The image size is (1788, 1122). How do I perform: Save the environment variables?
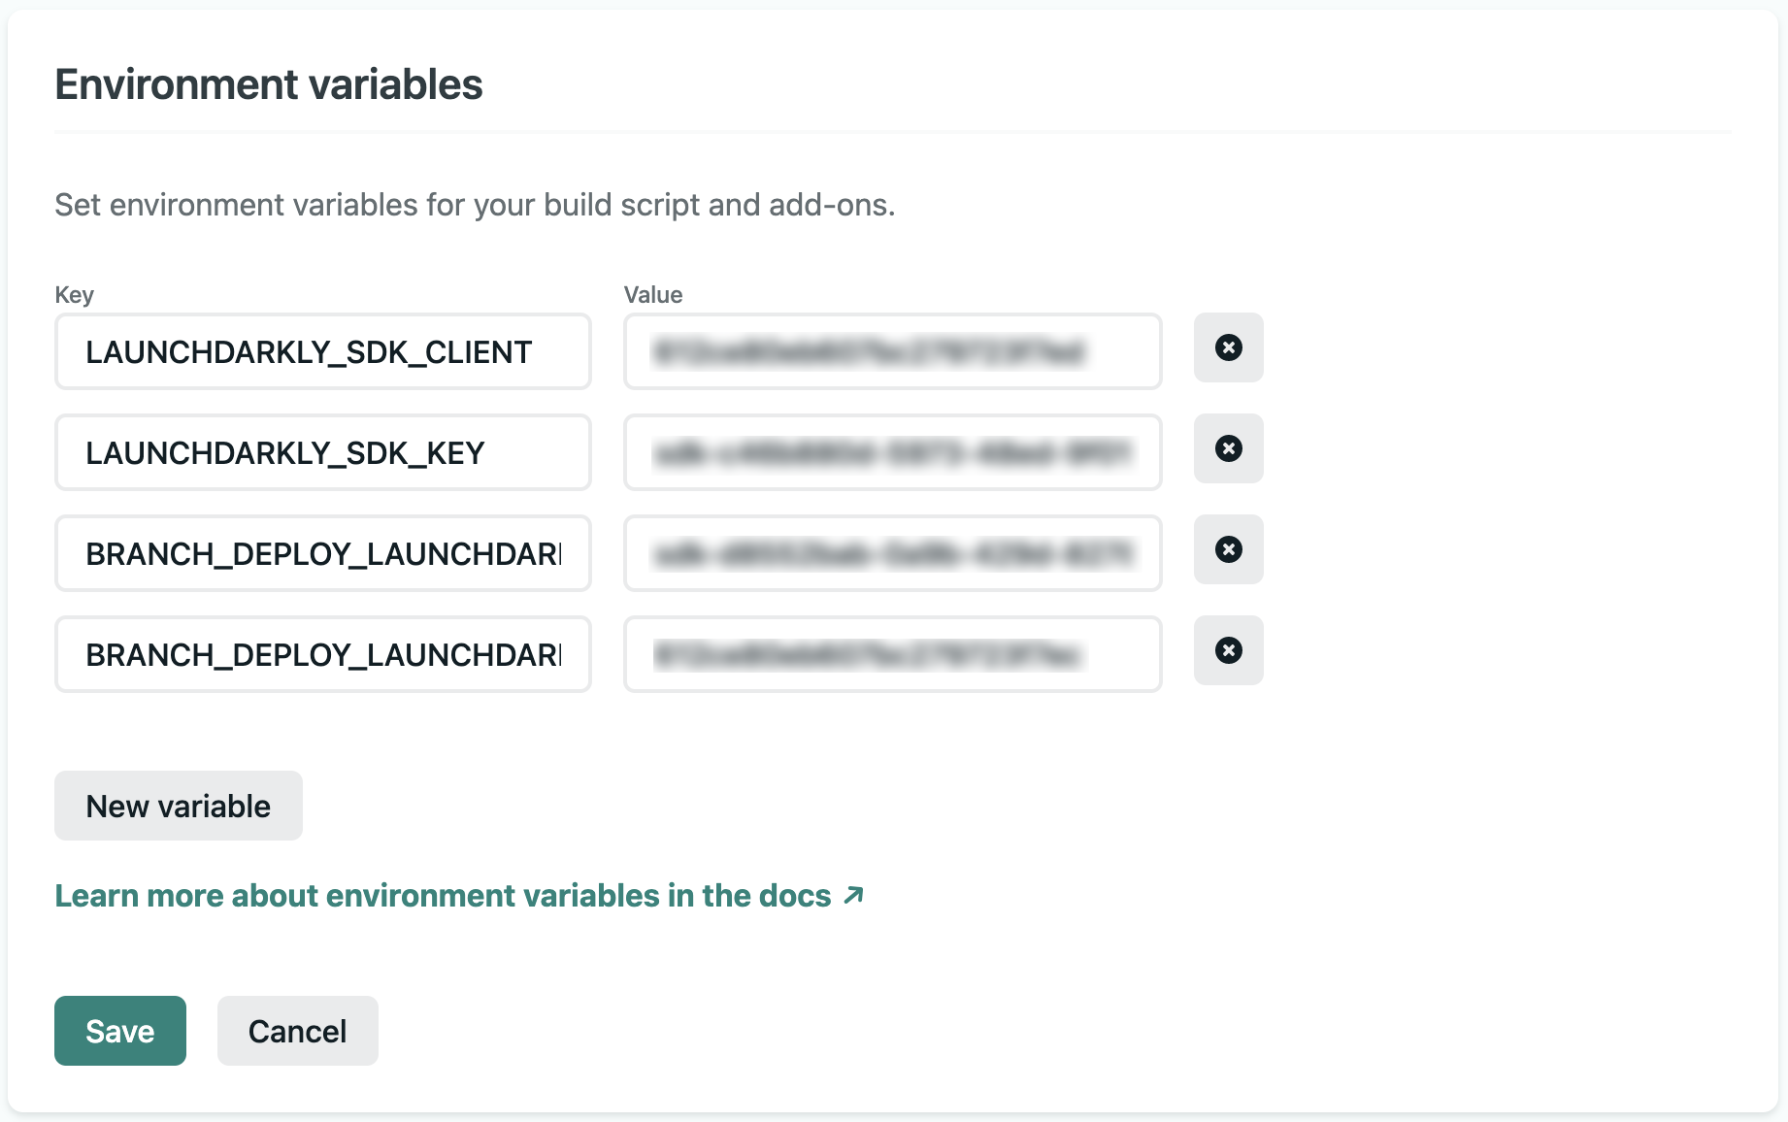(x=119, y=1031)
